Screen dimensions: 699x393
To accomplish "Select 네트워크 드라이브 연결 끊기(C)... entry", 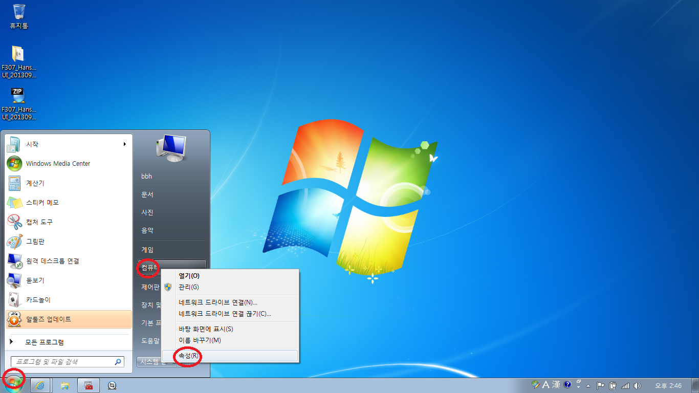I will [230, 314].
